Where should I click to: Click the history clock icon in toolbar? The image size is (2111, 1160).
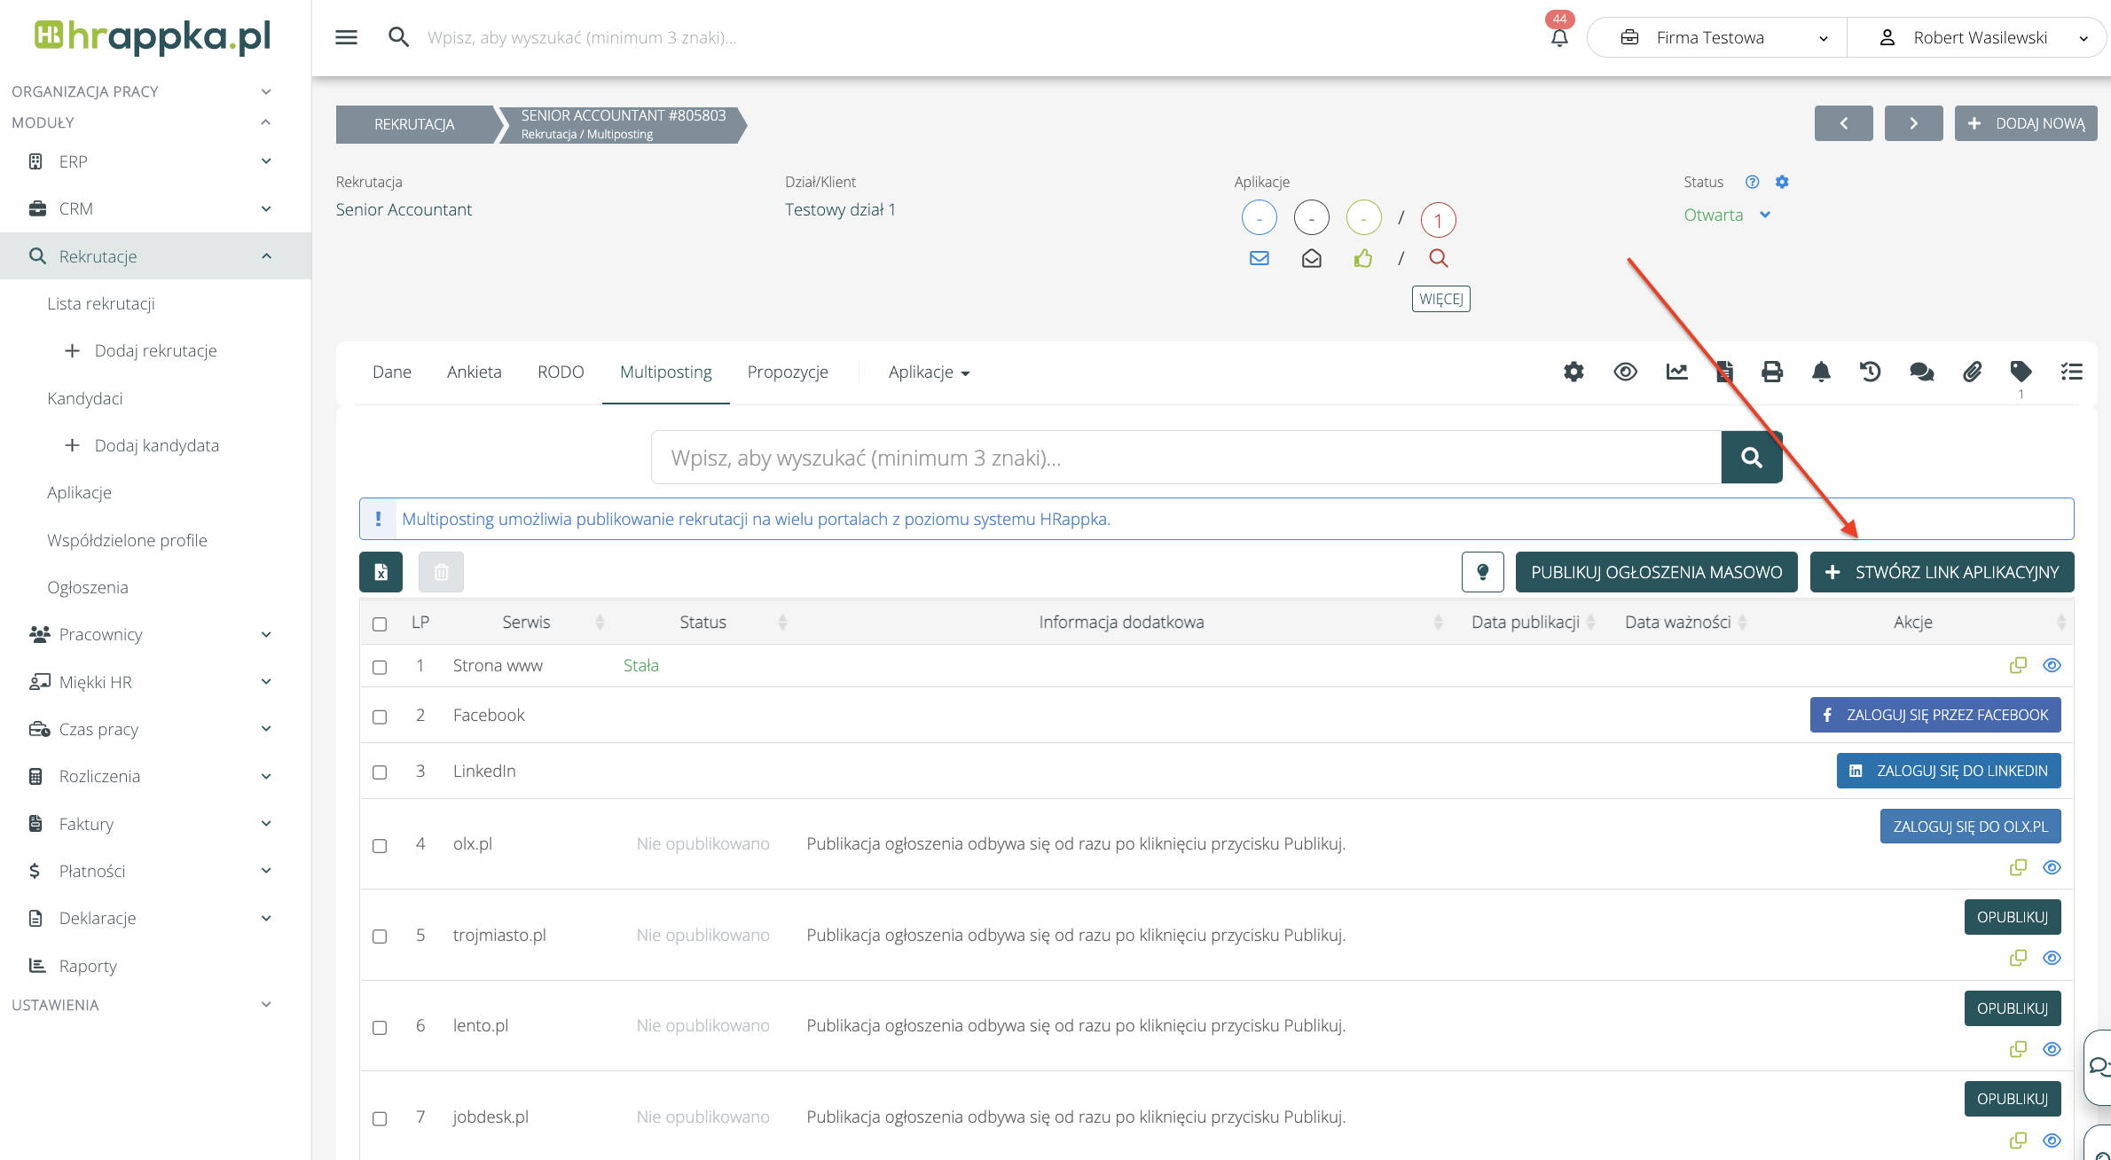point(1870,372)
